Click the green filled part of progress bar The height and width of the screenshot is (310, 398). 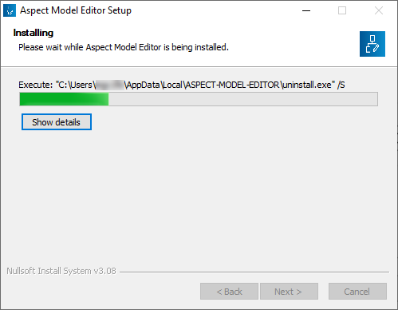click(64, 99)
